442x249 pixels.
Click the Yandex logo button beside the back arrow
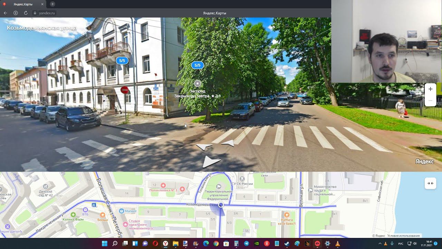coord(16,13)
